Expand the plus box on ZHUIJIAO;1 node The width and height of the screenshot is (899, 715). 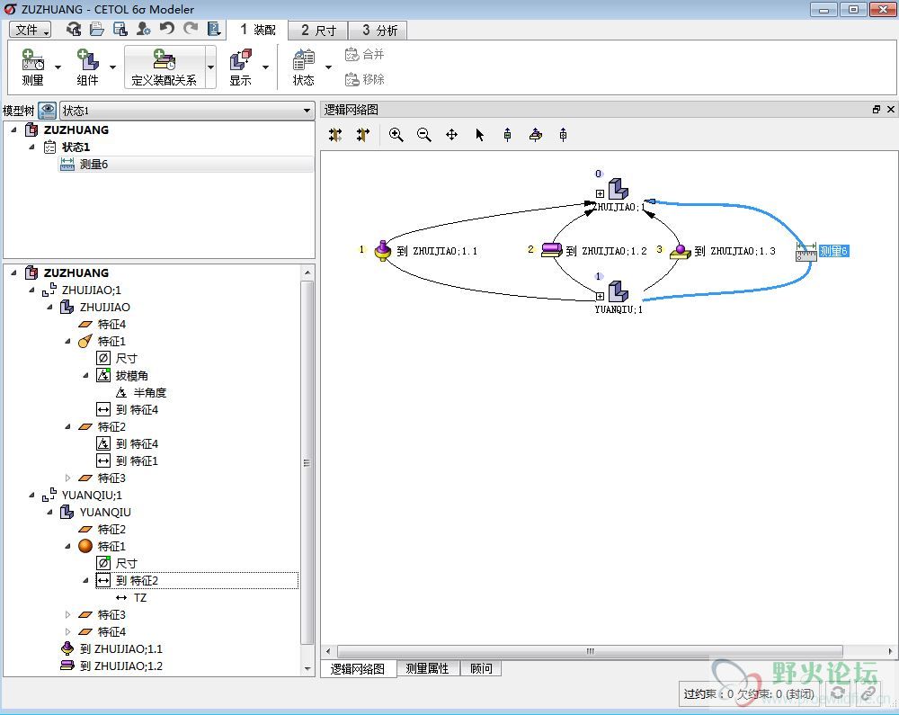point(600,193)
